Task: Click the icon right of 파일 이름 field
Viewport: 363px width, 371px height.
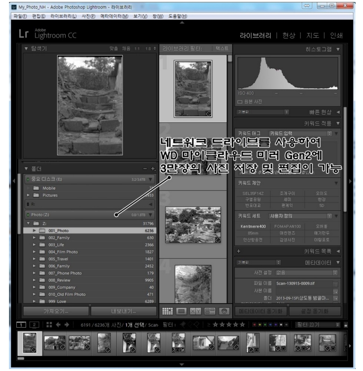Action: click(x=336, y=284)
